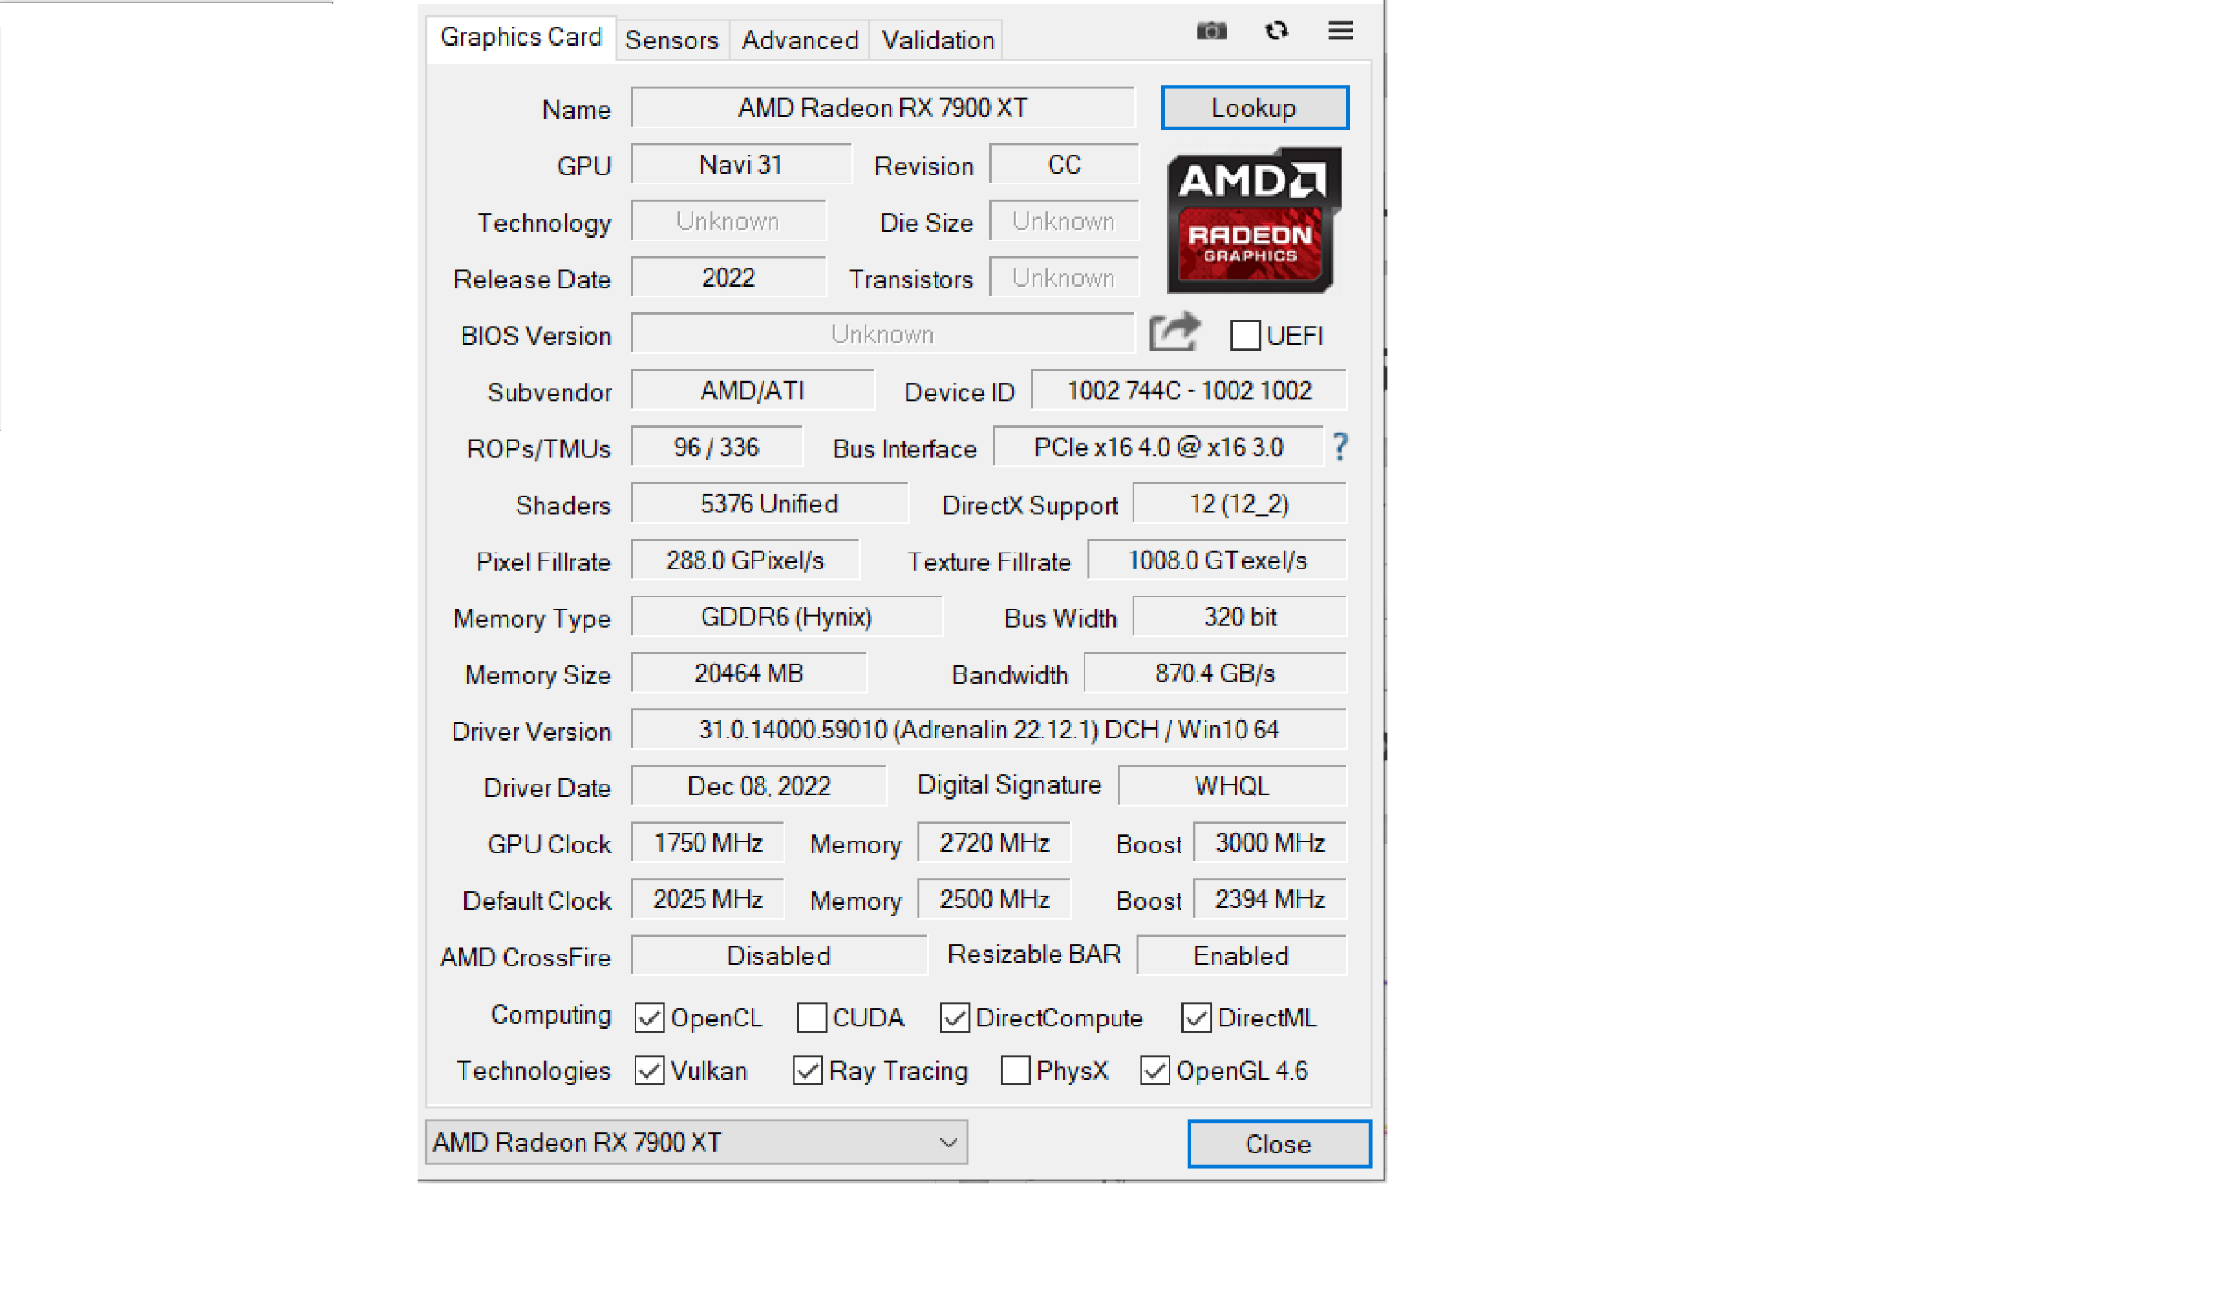This screenshot has height=1312, width=2224.
Task: Click the Close button
Action: [1279, 1144]
